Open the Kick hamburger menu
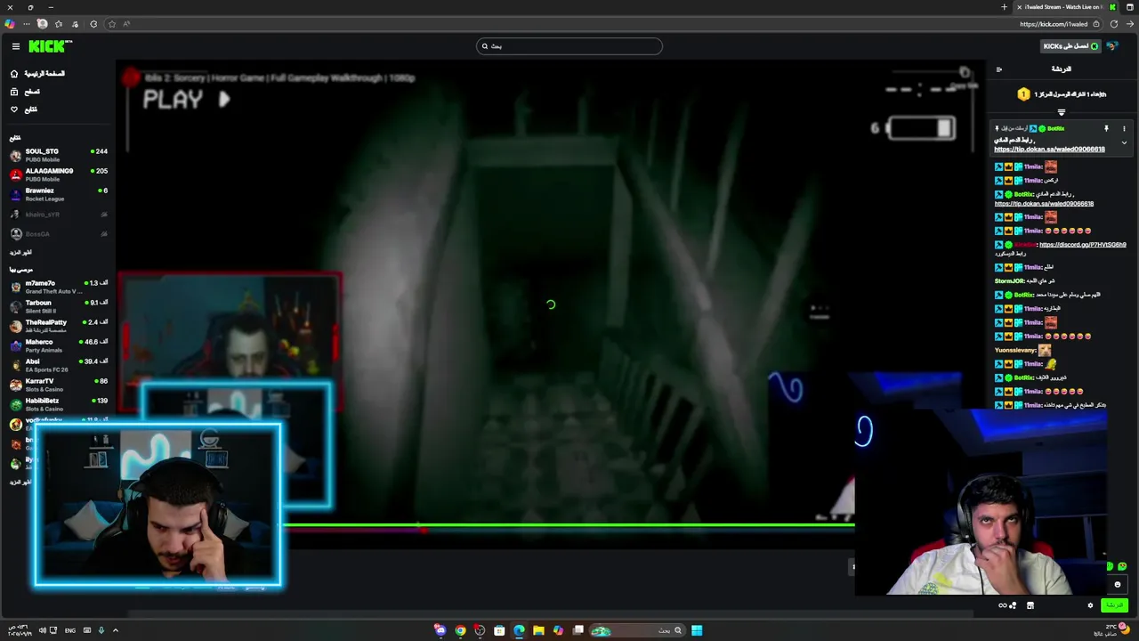 pos(15,46)
